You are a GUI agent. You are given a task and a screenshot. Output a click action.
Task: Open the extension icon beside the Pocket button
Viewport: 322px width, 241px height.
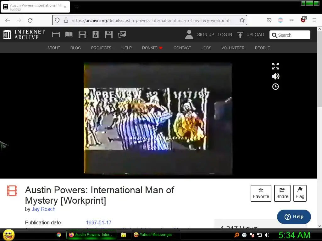tap(280, 20)
